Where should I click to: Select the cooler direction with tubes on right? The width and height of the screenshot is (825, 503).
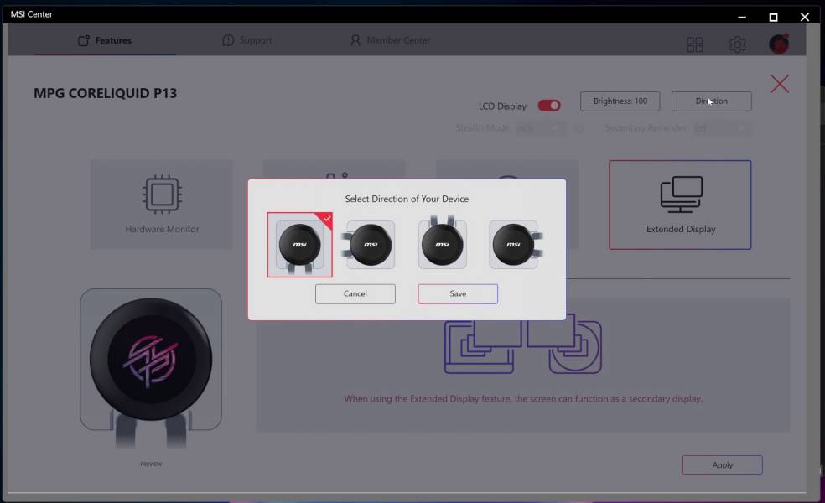[513, 245]
